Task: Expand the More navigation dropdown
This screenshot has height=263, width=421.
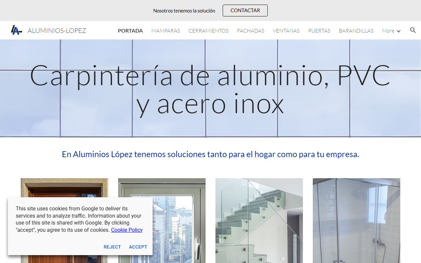Action: [391, 31]
